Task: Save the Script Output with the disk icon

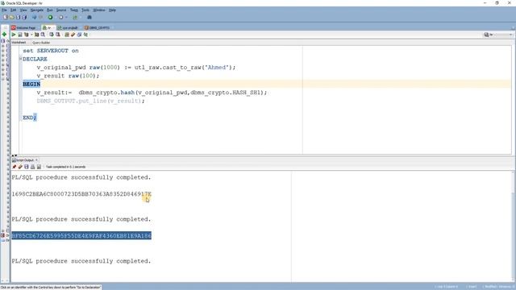Action: click(x=27, y=167)
